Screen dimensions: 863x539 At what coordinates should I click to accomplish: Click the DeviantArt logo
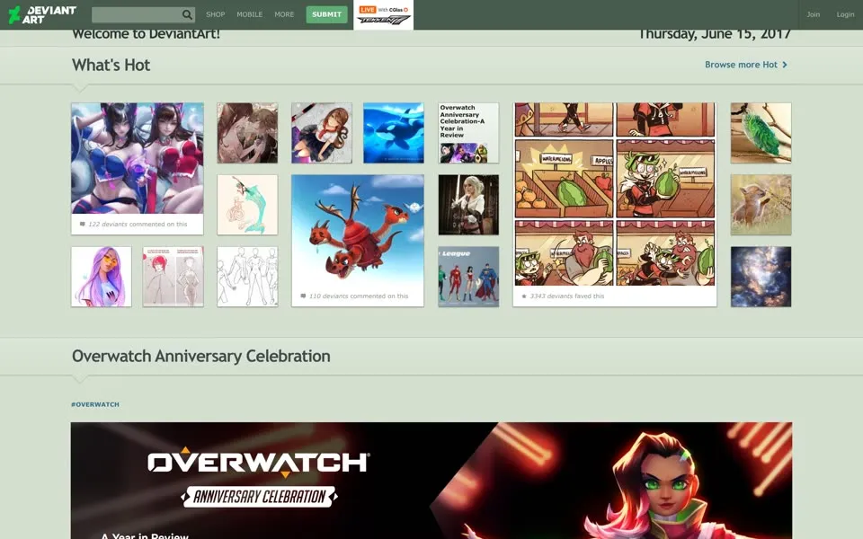pos(42,14)
